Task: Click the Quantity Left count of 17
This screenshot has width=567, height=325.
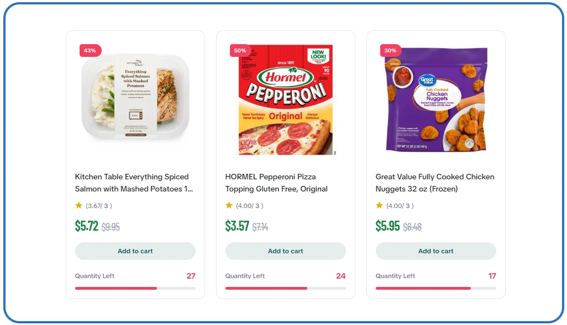Action: pos(492,276)
